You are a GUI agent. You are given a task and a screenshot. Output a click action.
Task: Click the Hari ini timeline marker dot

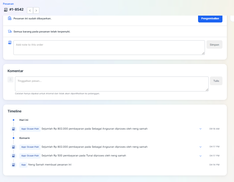(x=13, y=120)
